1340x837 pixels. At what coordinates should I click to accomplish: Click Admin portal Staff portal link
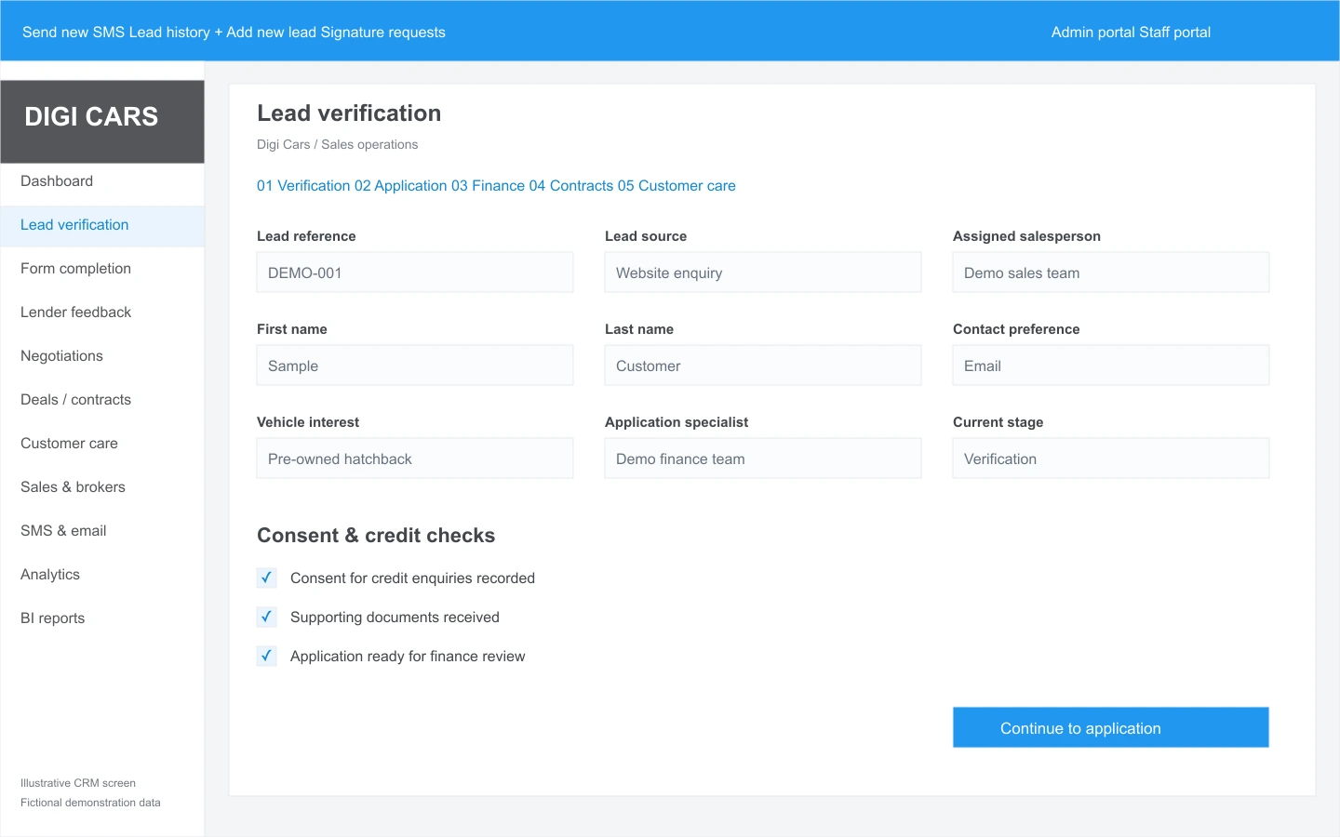coord(1131,33)
